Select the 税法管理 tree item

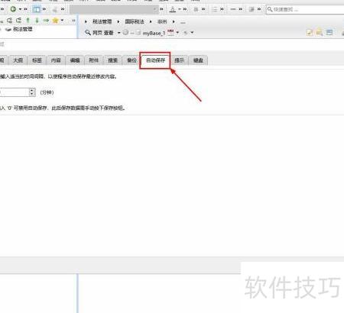pos(23,29)
